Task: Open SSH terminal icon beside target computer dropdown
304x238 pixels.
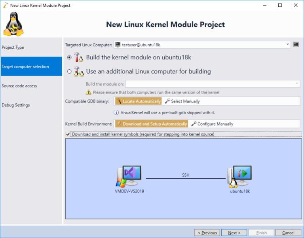Action: [x=296, y=45]
